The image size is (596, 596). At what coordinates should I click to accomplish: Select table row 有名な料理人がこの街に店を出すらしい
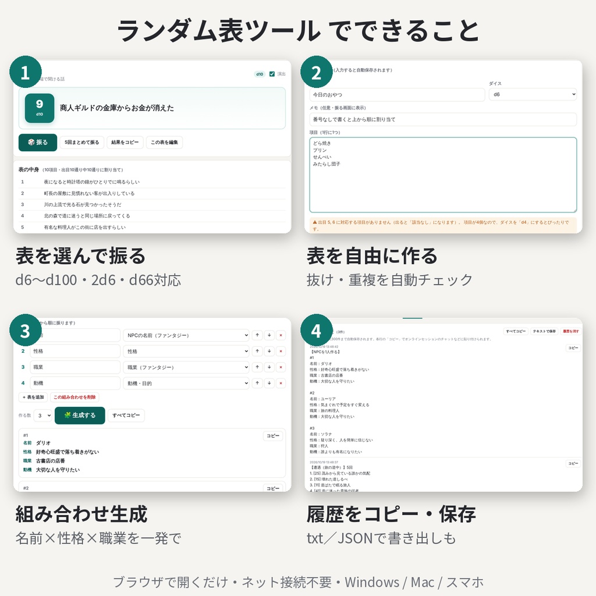152,228
